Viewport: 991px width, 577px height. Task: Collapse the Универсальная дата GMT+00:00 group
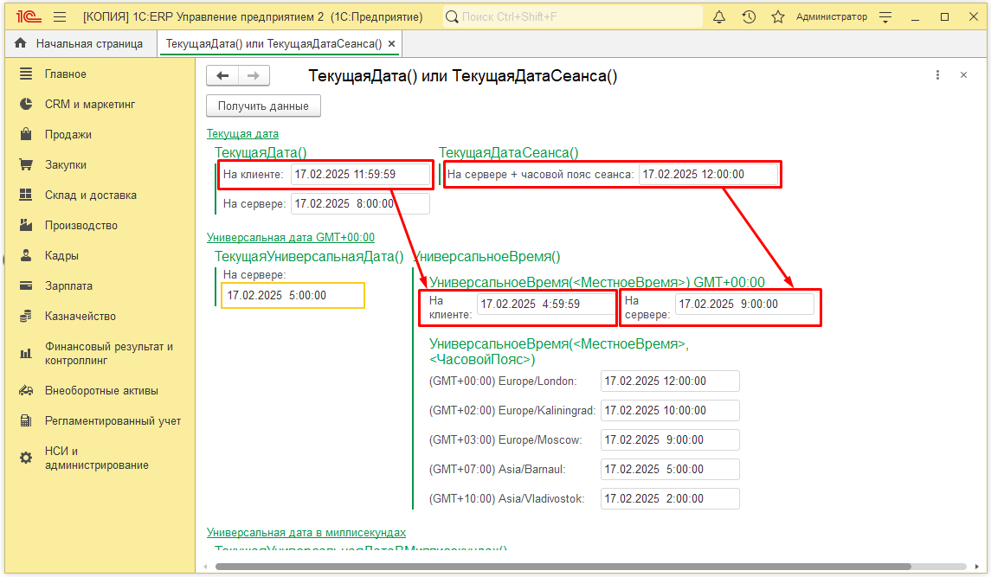(x=290, y=237)
